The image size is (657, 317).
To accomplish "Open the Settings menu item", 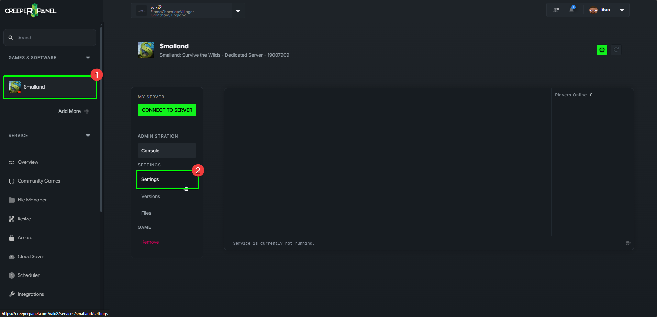I will tap(167, 179).
